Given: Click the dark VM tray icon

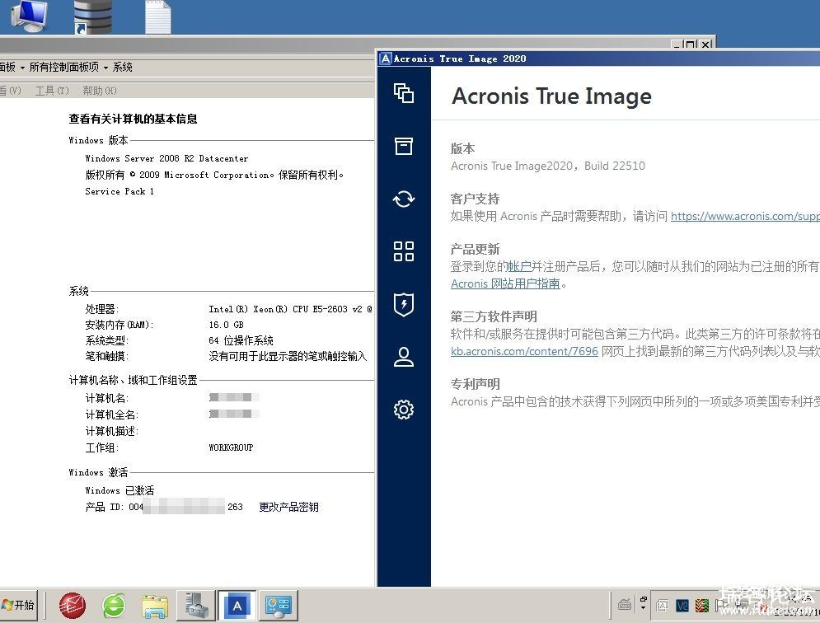Looking at the screenshot, I should (x=682, y=606).
